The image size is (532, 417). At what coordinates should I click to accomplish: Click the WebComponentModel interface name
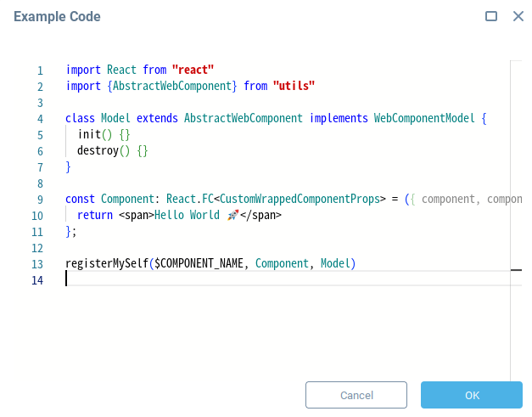[424, 118]
